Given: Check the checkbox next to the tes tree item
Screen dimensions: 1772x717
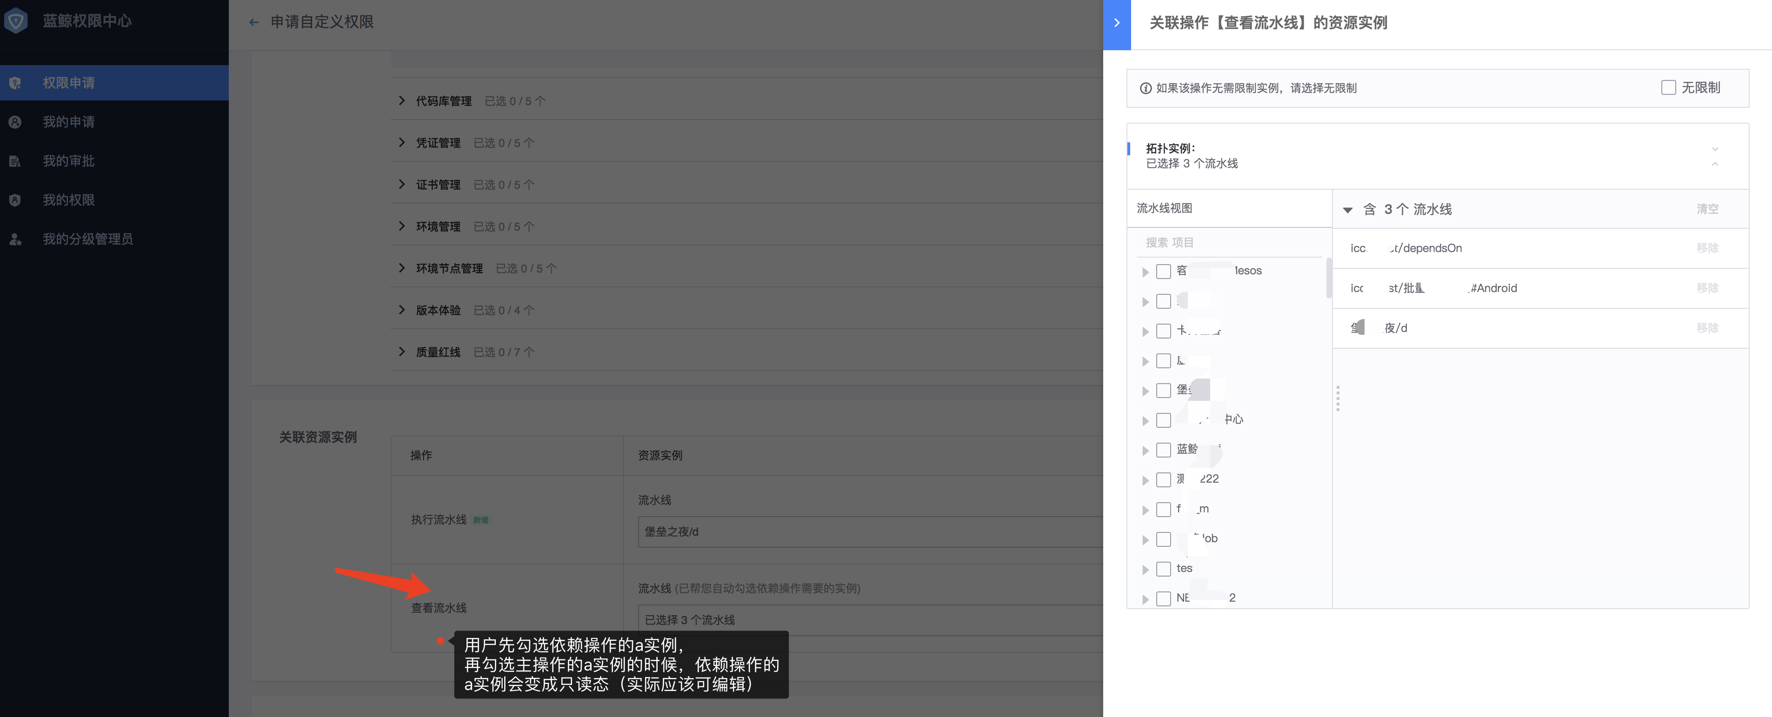Looking at the screenshot, I should pos(1164,569).
